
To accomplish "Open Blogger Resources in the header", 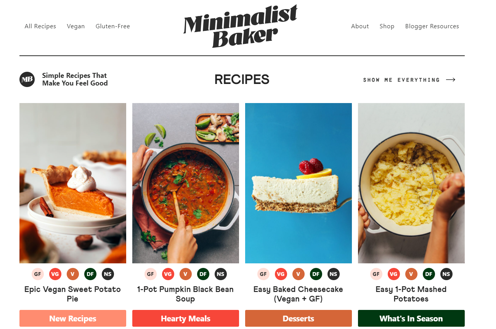I will [x=432, y=26].
